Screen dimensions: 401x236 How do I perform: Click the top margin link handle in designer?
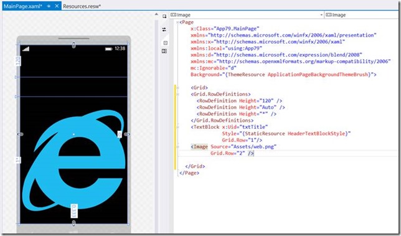[x=73, y=45]
